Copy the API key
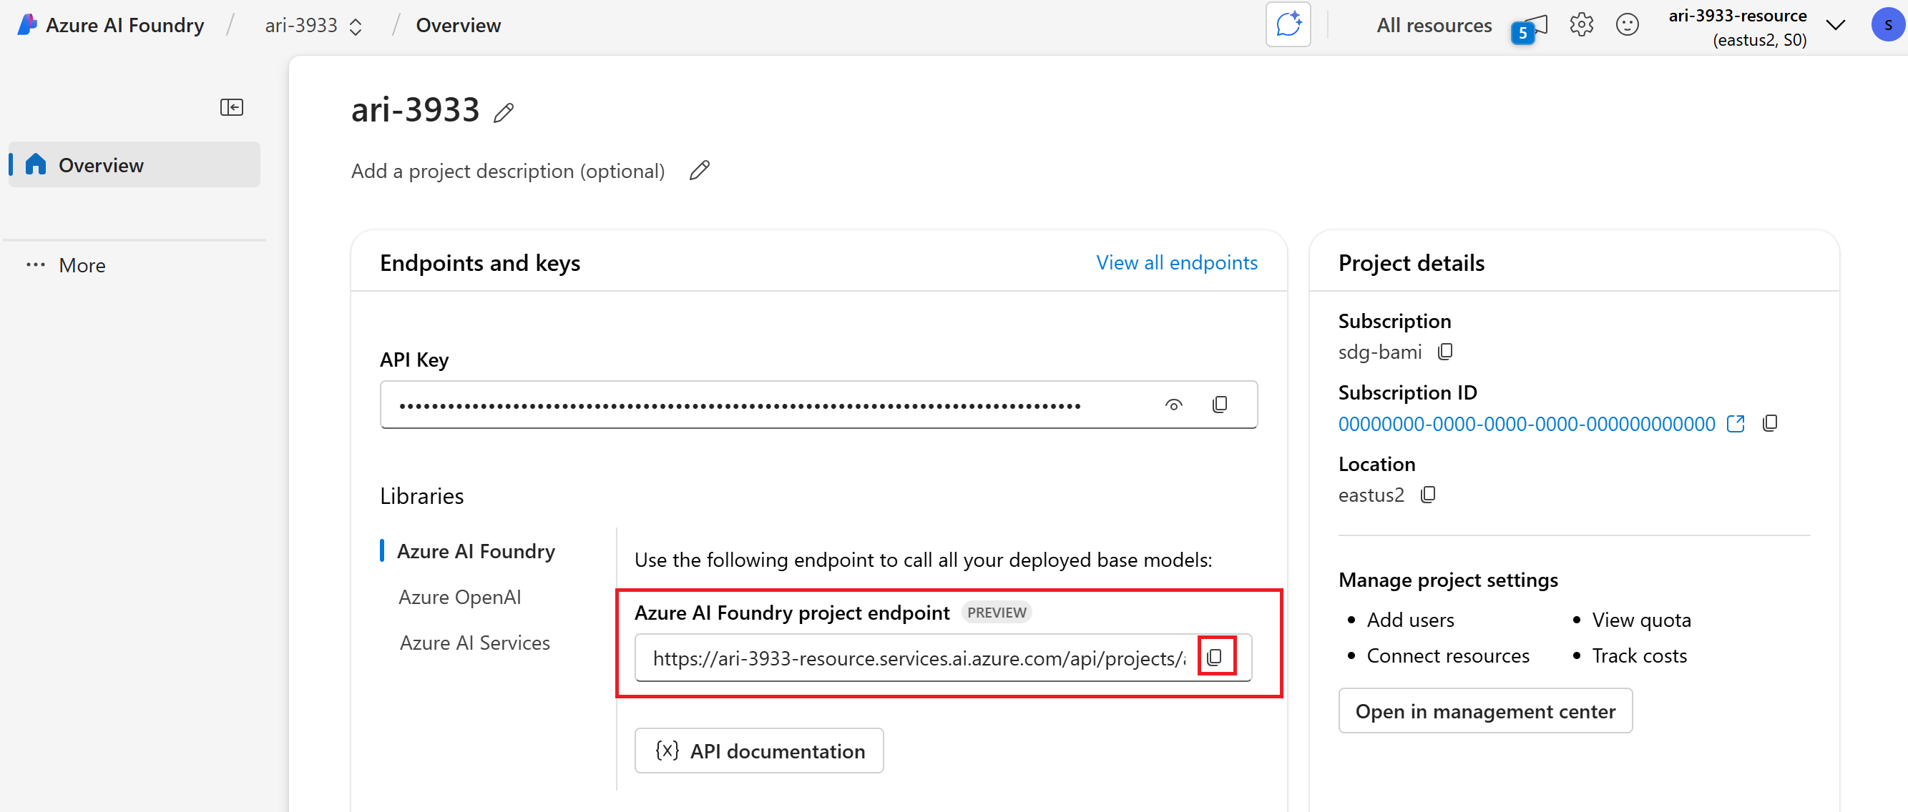Screen dimensions: 1908x812 (1220, 404)
